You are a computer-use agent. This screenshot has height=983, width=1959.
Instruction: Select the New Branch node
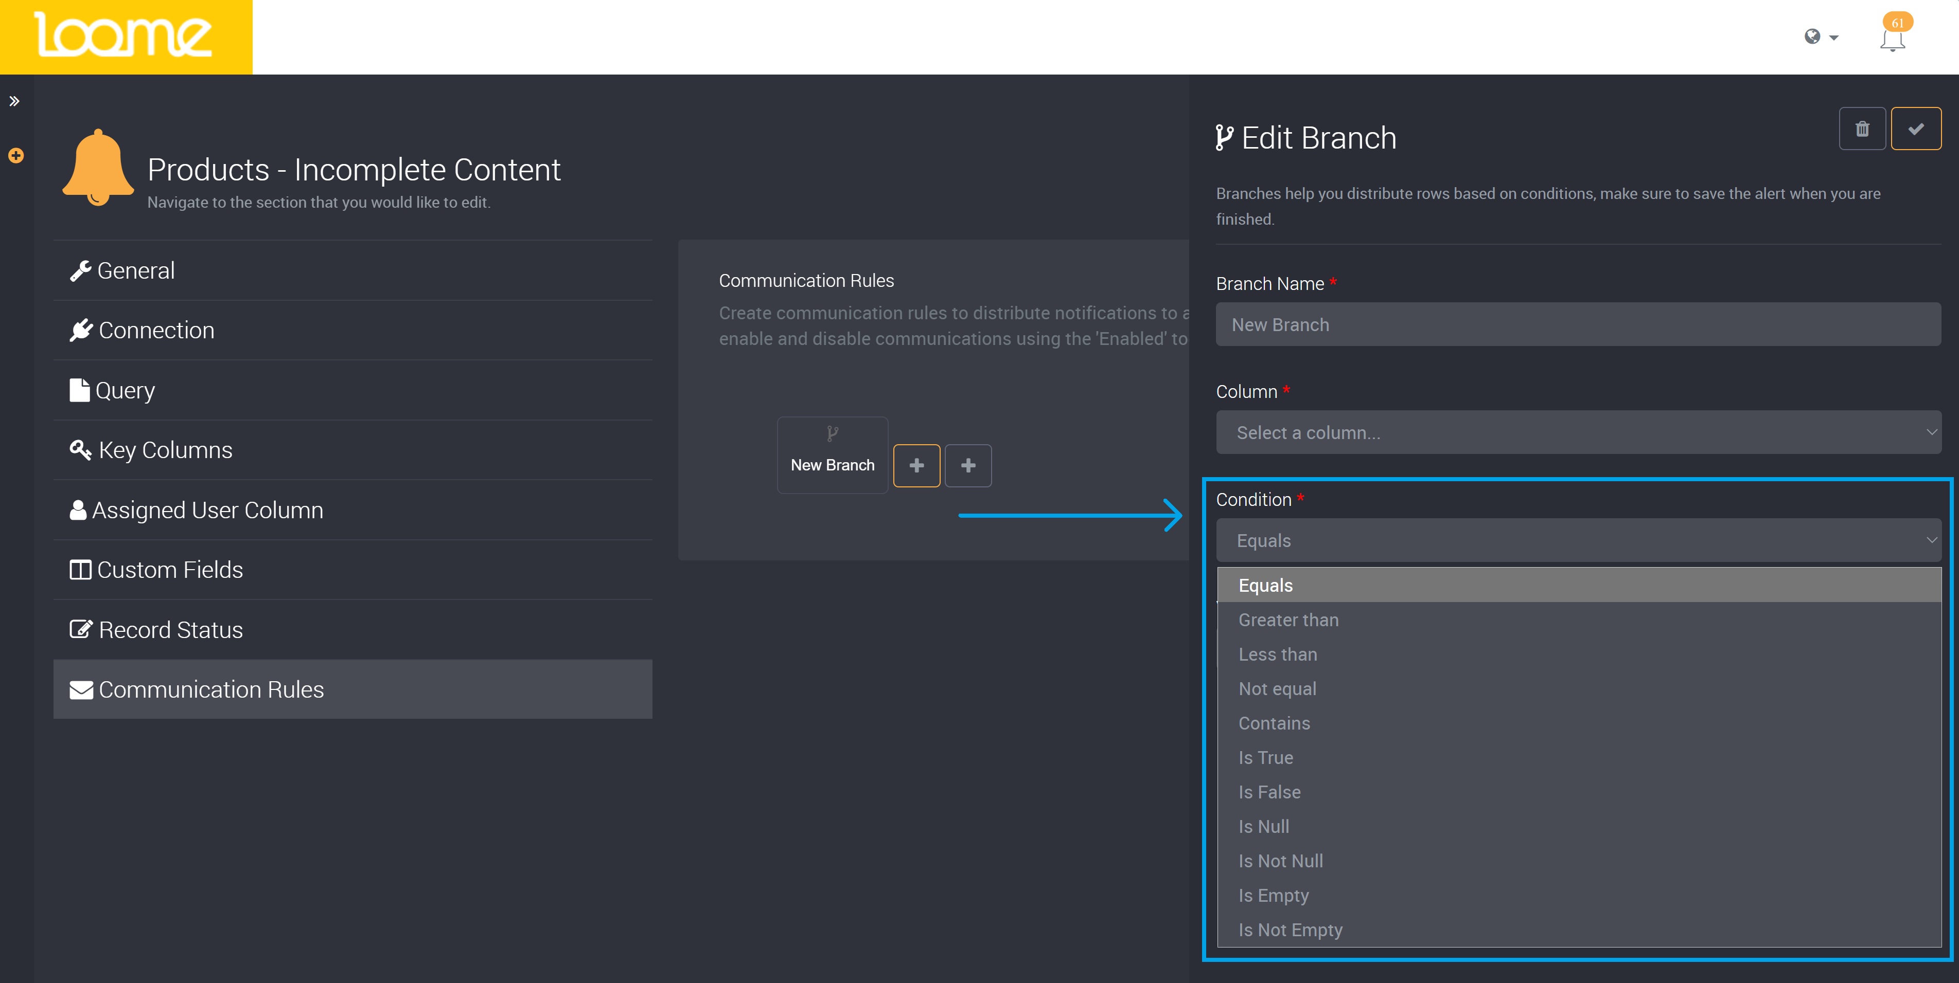tap(832, 455)
